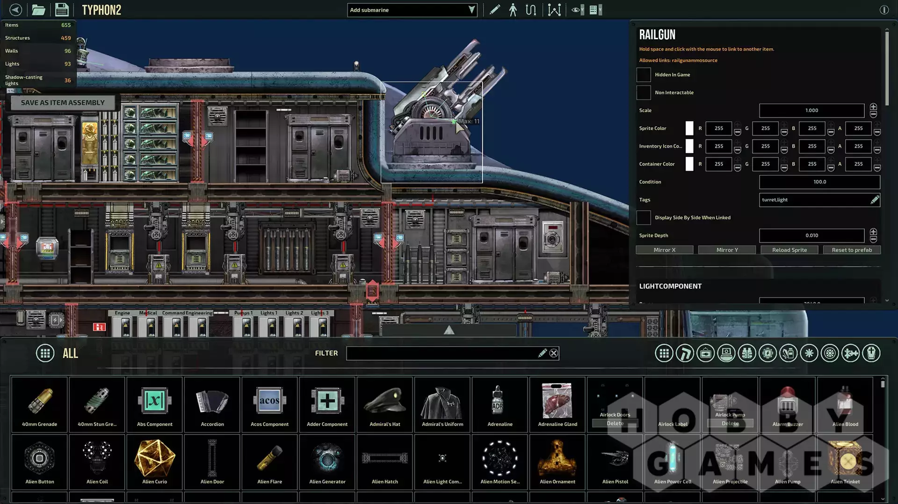
Task: Activate character test mode icon
Action: point(513,10)
